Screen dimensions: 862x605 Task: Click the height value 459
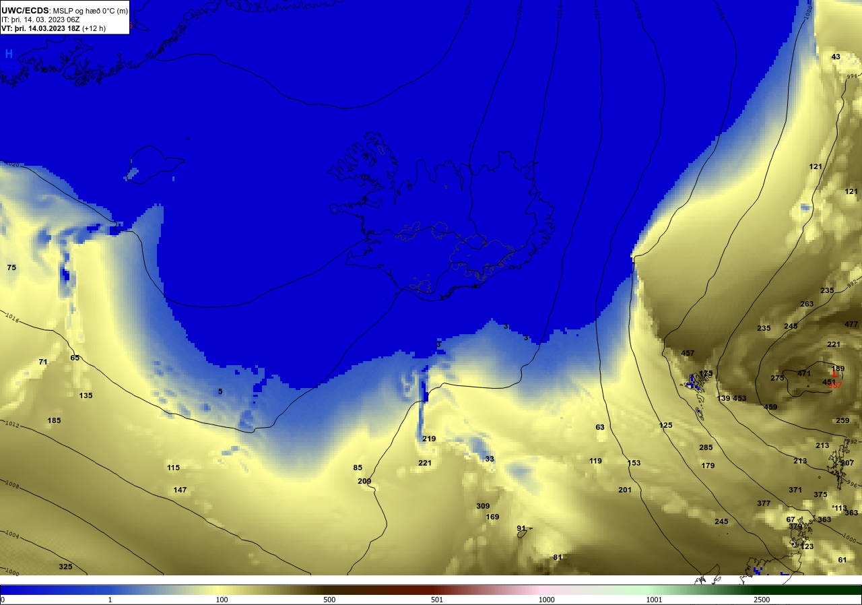pyautogui.click(x=770, y=407)
